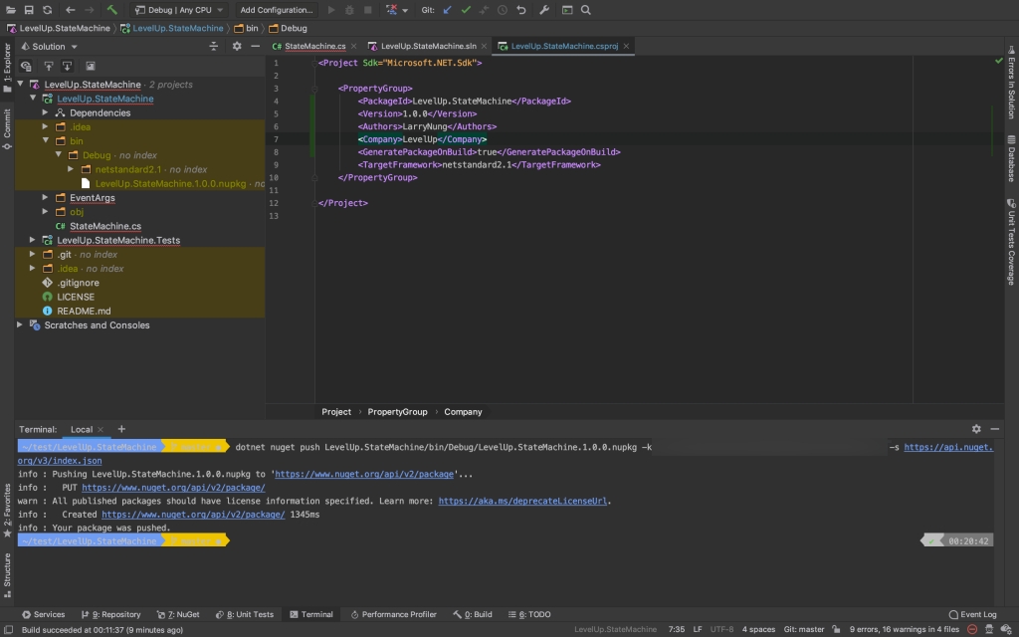Build solution with the green hammer icon
This screenshot has width=1019, height=637.
[111, 10]
